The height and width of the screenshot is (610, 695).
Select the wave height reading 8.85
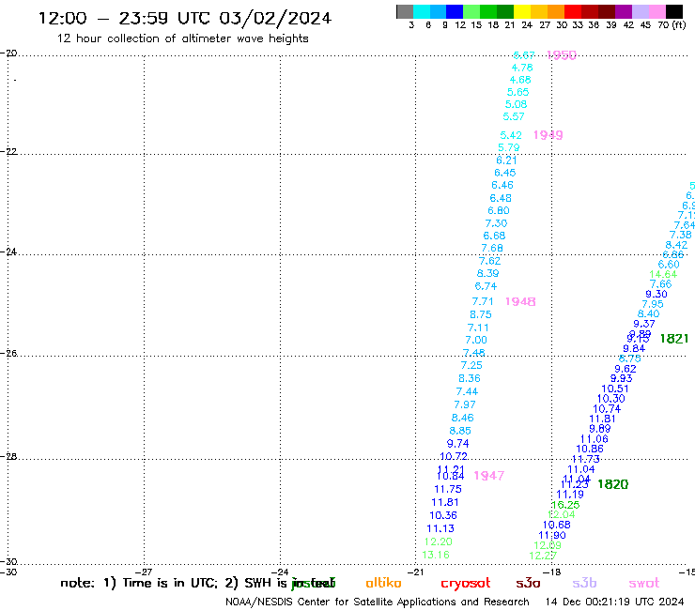[460, 431]
